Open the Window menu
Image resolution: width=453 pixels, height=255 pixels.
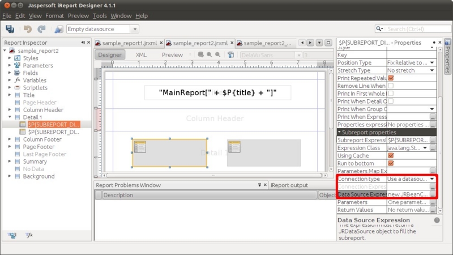point(121,16)
